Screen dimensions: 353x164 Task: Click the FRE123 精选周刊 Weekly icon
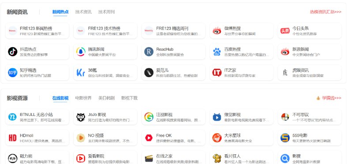point(149,31)
